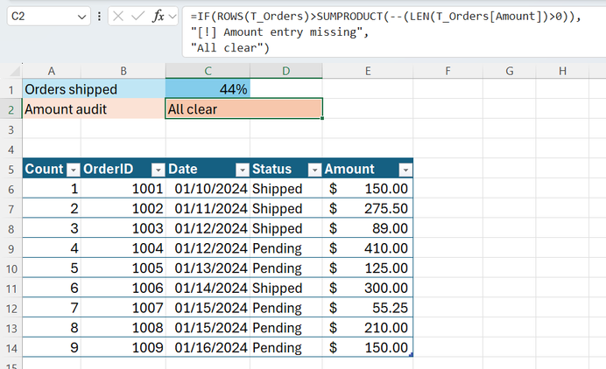Screen dimensions: 606x369
Task: Select the 'Amount audit' label cell
Action: click(x=94, y=109)
